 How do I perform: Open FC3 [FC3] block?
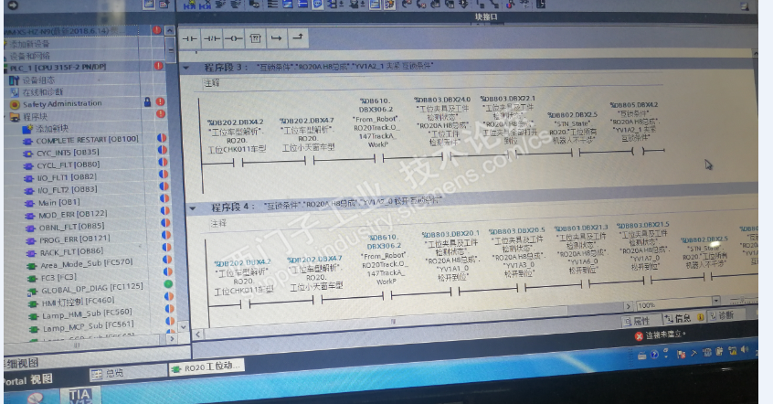tap(58, 277)
